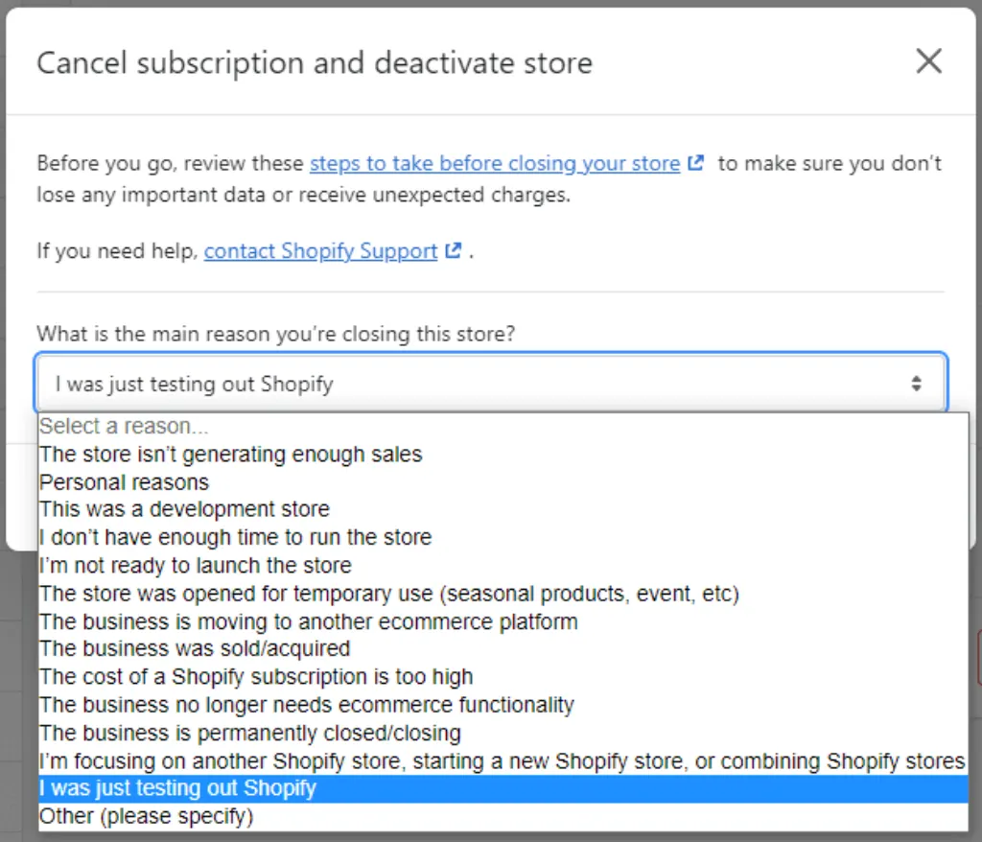Select 'Personal reasons' option
The height and width of the screenshot is (842, 982).
coord(503,481)
